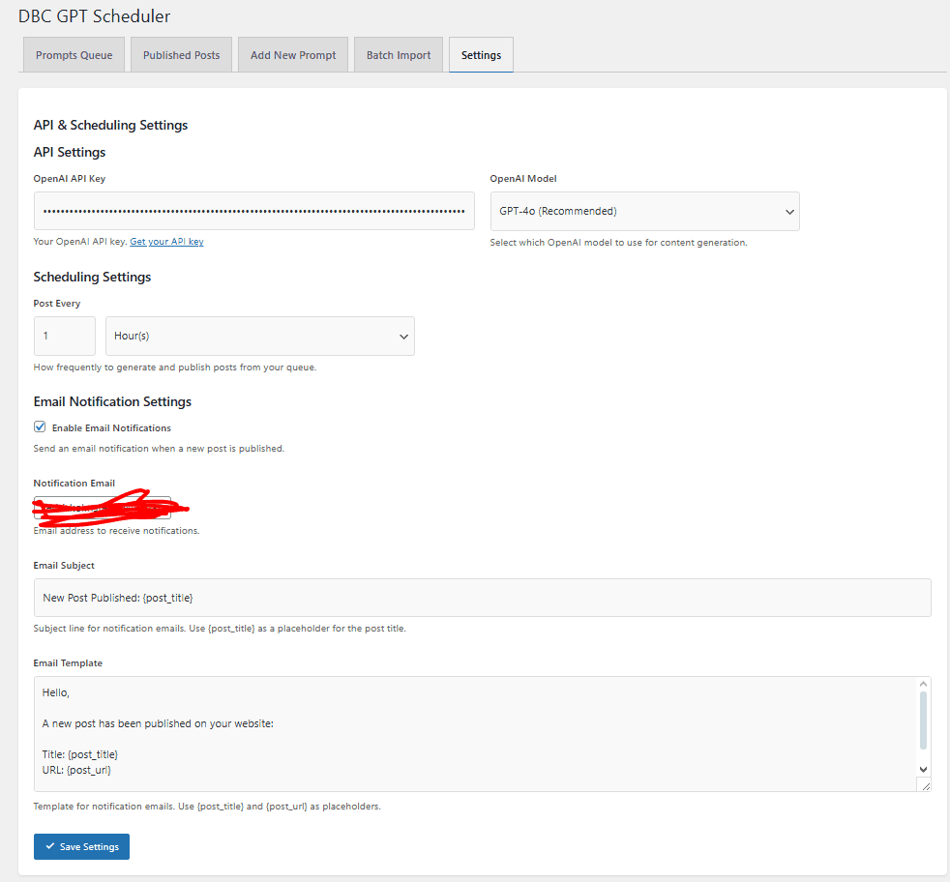Select the Settings tab
Image resolution: width=950 pixels, height=882 pixels.
[x=481, y=55]
